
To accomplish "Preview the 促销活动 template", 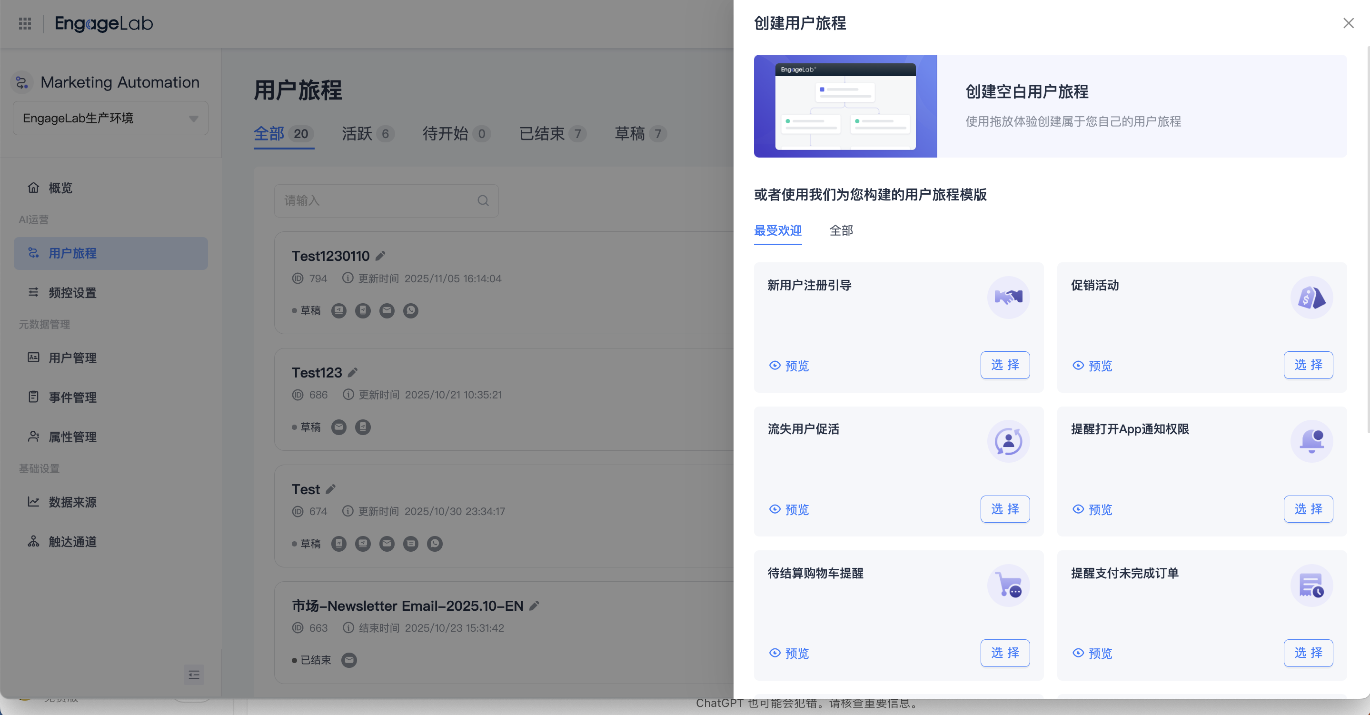I will [x=1092, y=366].
